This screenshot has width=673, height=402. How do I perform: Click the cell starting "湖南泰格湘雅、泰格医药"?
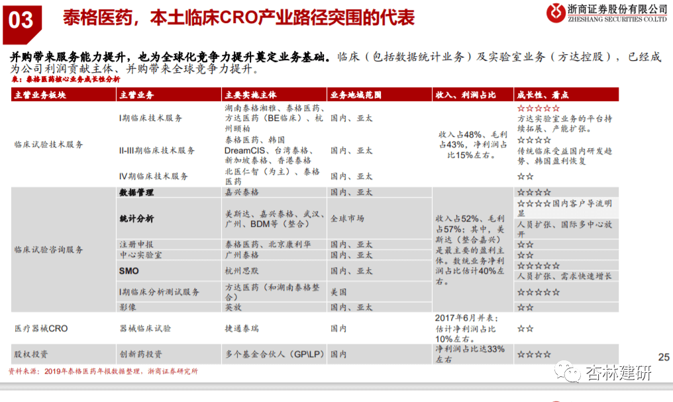[274, 118]
